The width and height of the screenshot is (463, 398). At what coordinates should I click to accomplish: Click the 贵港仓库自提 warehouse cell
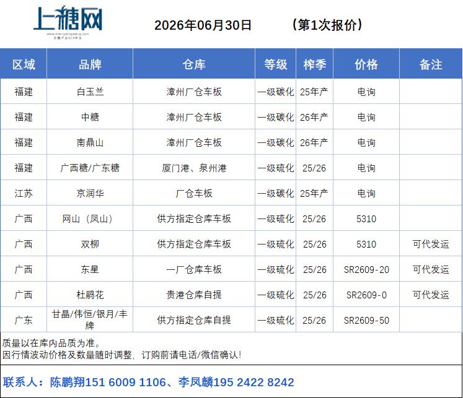coord(194,295)
